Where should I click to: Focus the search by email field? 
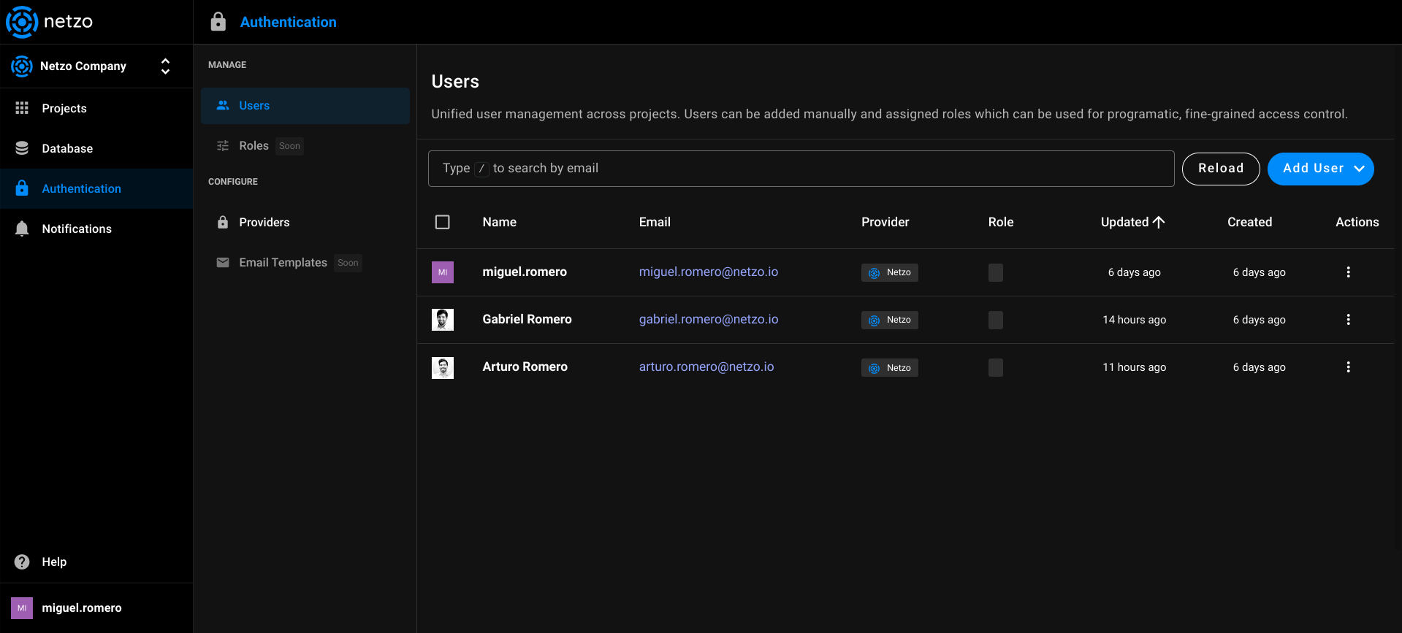801,169
